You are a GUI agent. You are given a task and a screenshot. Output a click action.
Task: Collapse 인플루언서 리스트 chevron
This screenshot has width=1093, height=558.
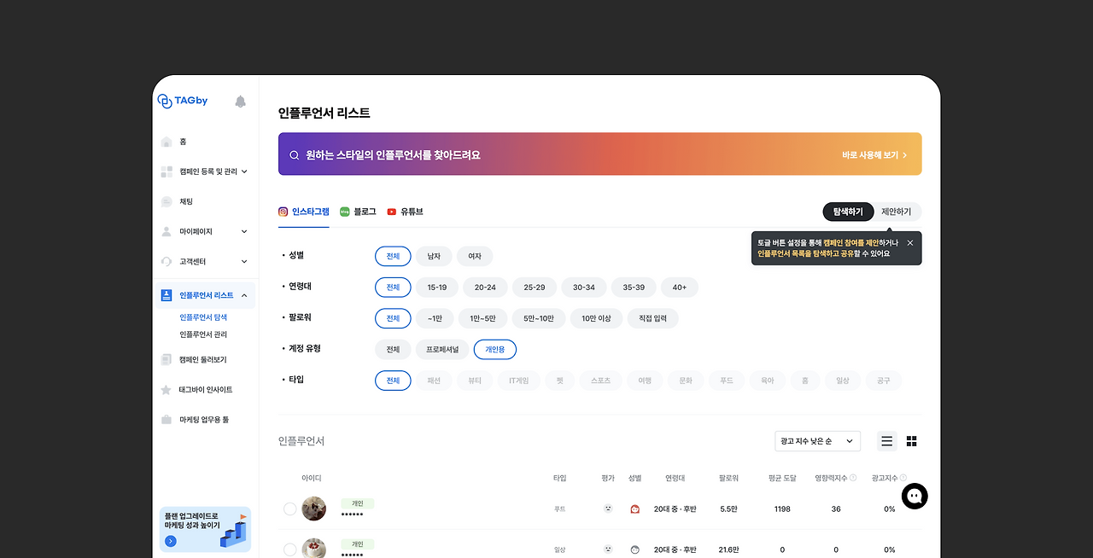pos(244,295)
